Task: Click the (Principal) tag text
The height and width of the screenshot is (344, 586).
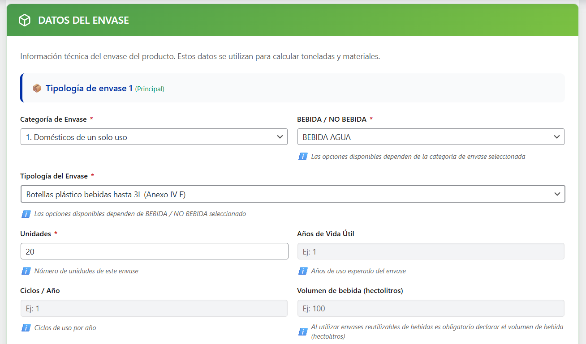Action: (x=150, y=89)
